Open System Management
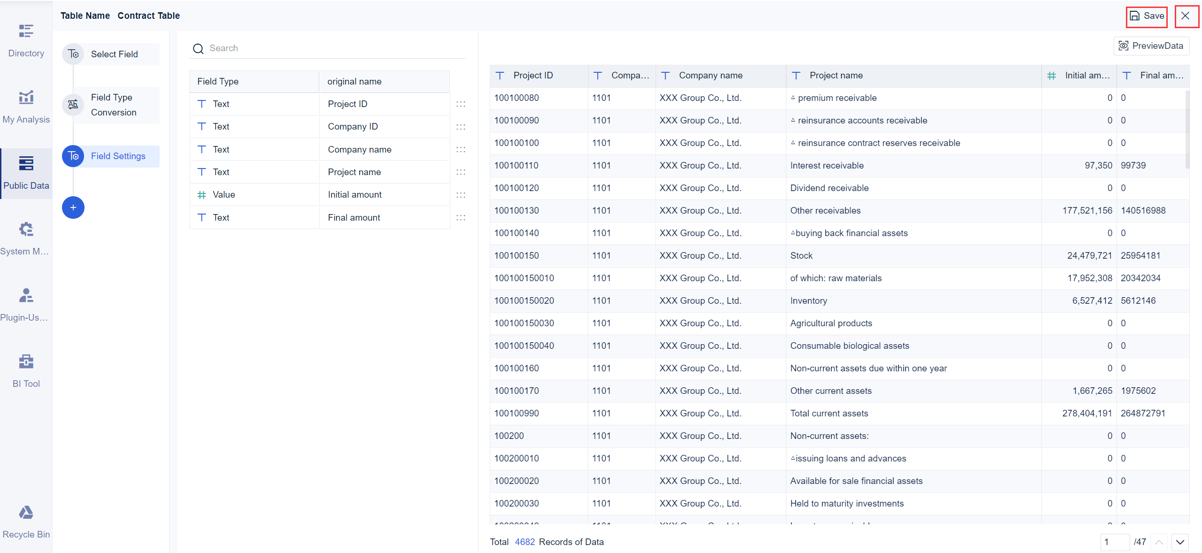This screenshot has width=1202, height=553. pyautogui.click(x=26, y=238)
